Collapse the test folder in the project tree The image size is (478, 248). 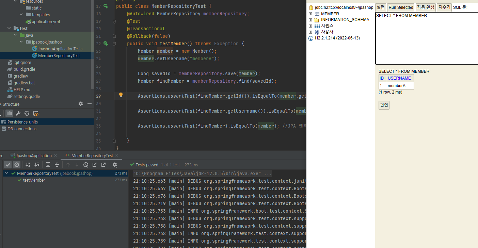(x=9, y=29)
